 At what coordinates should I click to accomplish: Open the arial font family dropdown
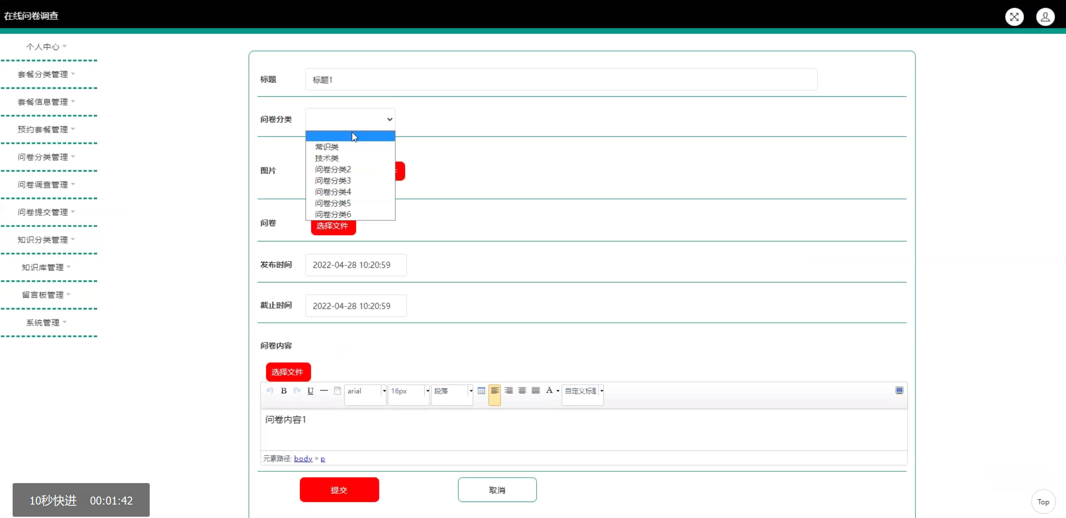coord(365,391)
